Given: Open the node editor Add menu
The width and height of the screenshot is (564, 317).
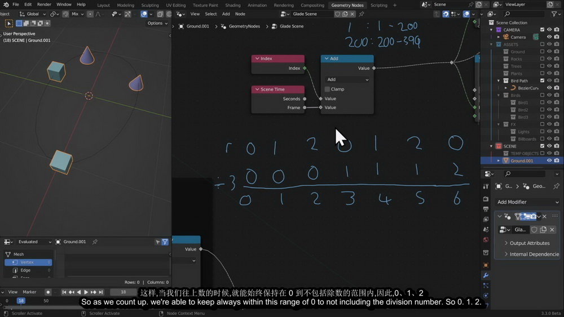Looking at the screenshot, I should pos(226,14).
